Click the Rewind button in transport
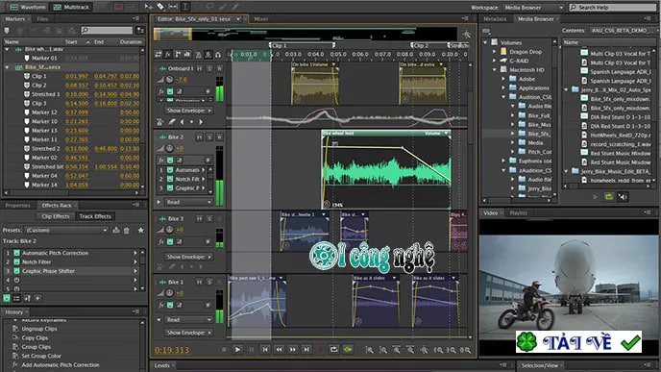Viewport: 661px width, 372px height. click(x=279, y=349)
